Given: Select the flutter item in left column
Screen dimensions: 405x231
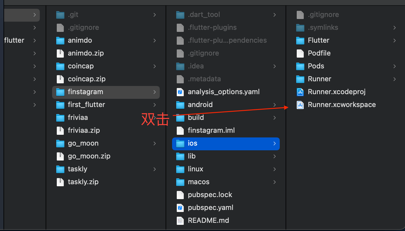Looking at the screenshot, I should tap(14, 40).
